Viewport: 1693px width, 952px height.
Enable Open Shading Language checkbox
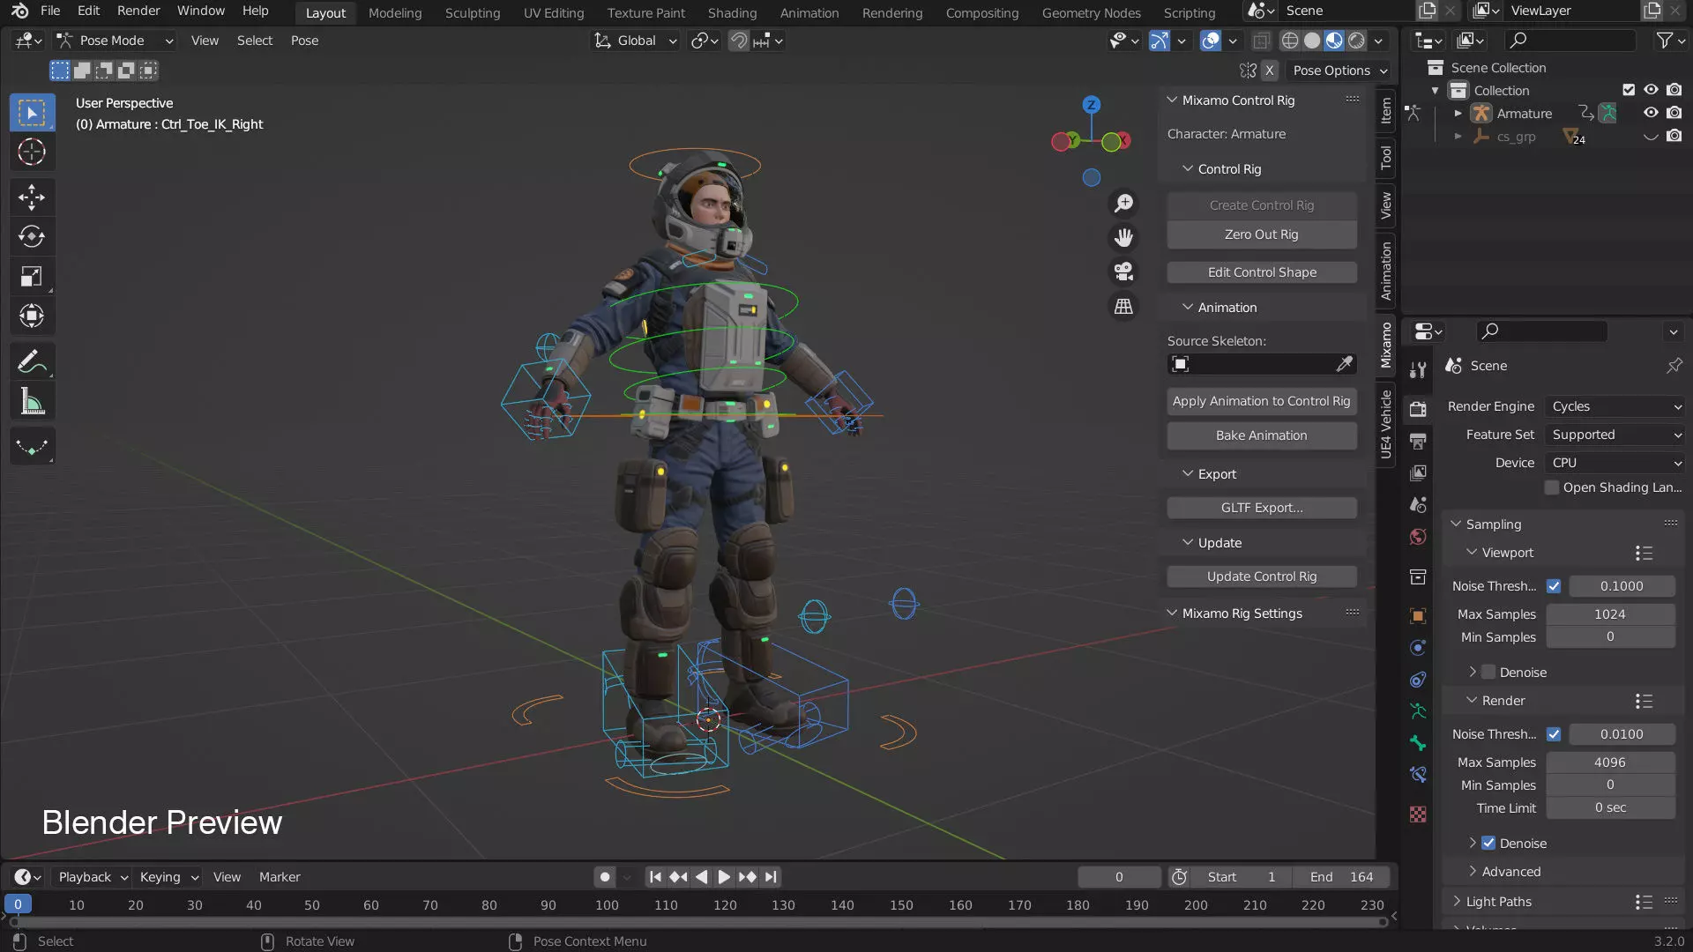point(1552,487)
